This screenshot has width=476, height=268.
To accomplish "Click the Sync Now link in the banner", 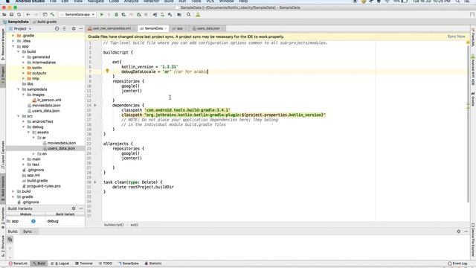I will [x=456, y=36].
